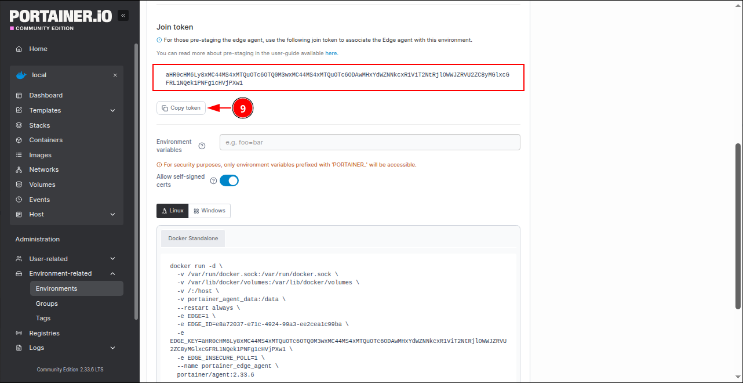Click the Registries broadcast icon
The width and height of the screenshot is (743, 383).
pyautogui.click(x=19, y=333)
